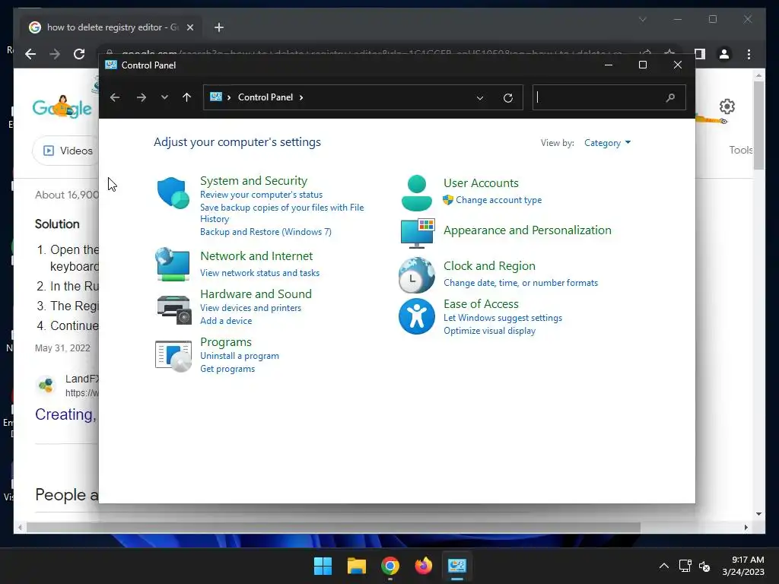Viewport: 779px width, 584px height.
Task: Open Google search settings gear
Action: tap(727, 106)
